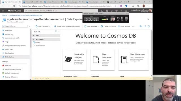Click the recorder Delete button

click(118, 19)
